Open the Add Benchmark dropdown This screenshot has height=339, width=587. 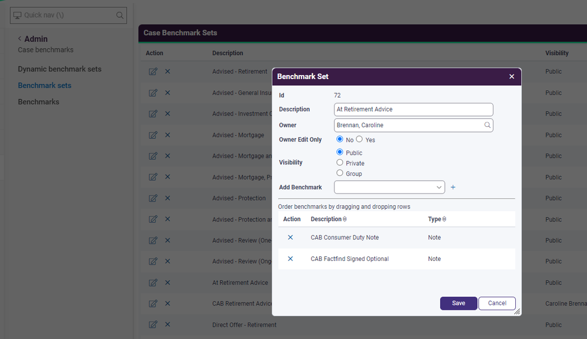[x=390, y=187]
